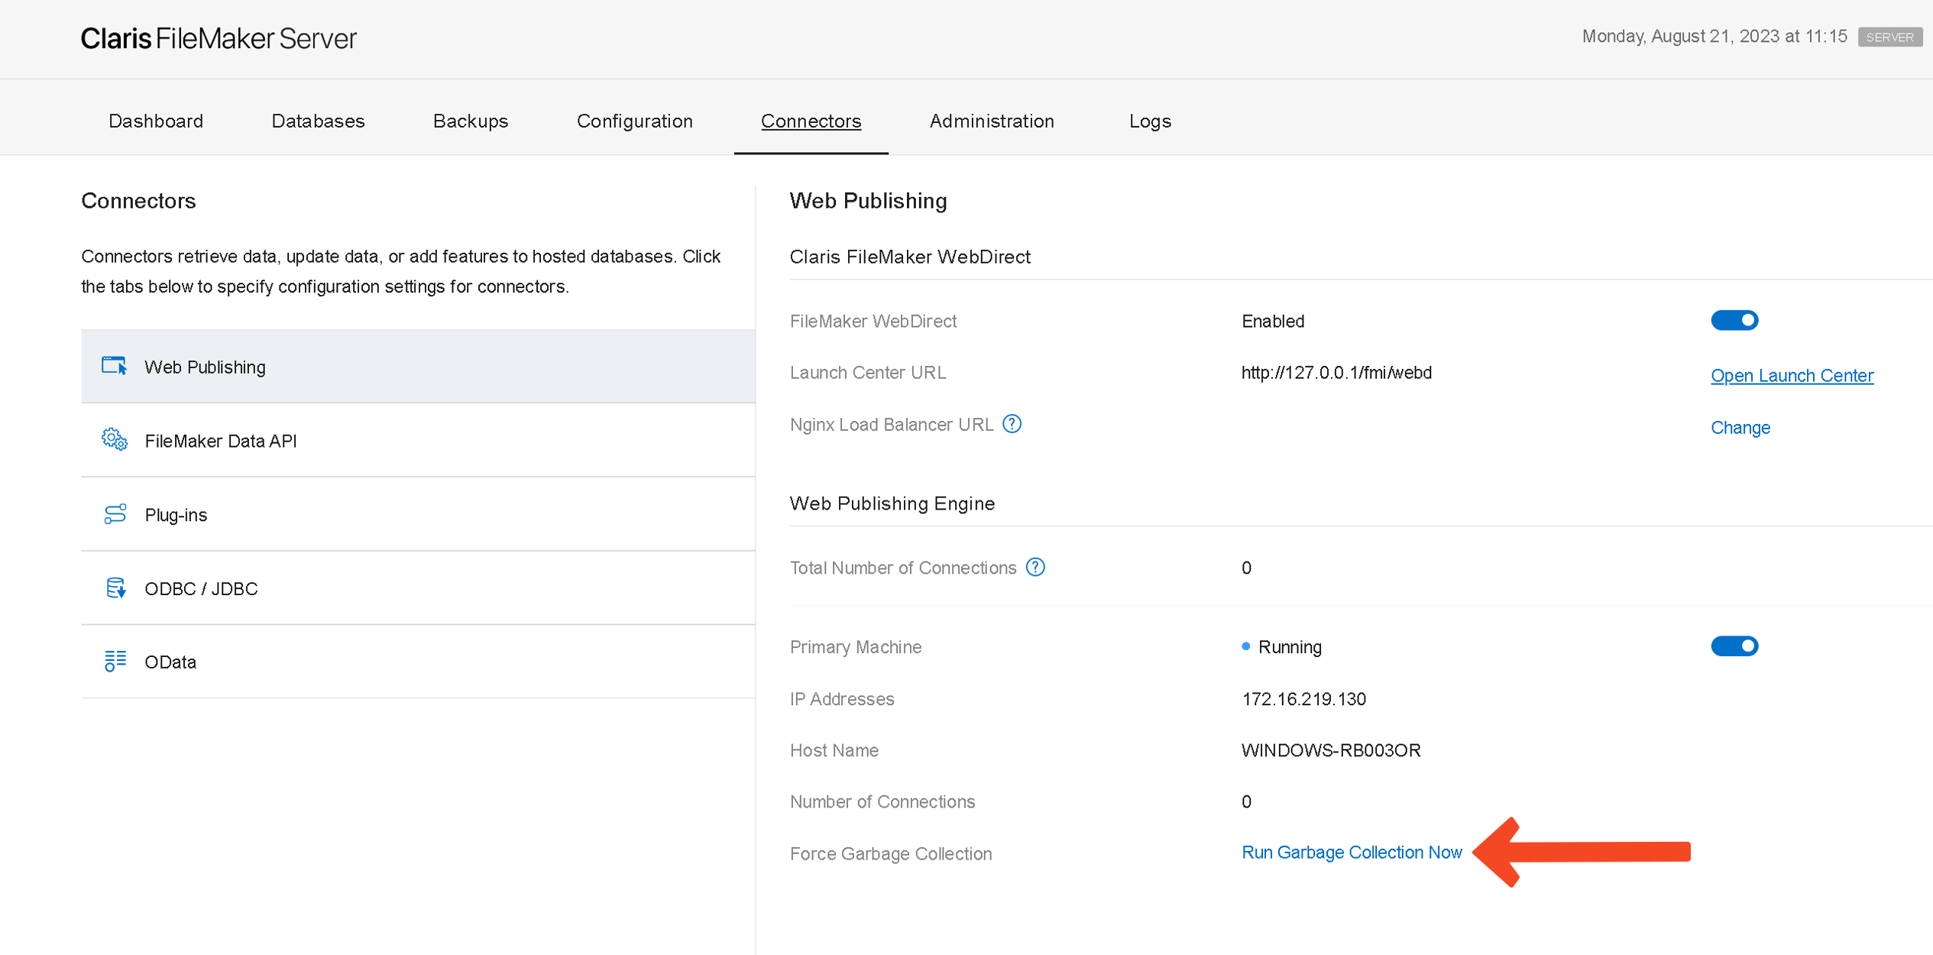Click the Launch Center URL http://127.0.0.1/fmi/webd
The height and width of the screenshot is (955, 1933).
click(x=1336, y=372)
